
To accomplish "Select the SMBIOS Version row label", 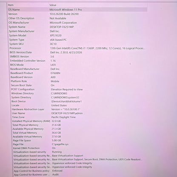I will point(19,57).
